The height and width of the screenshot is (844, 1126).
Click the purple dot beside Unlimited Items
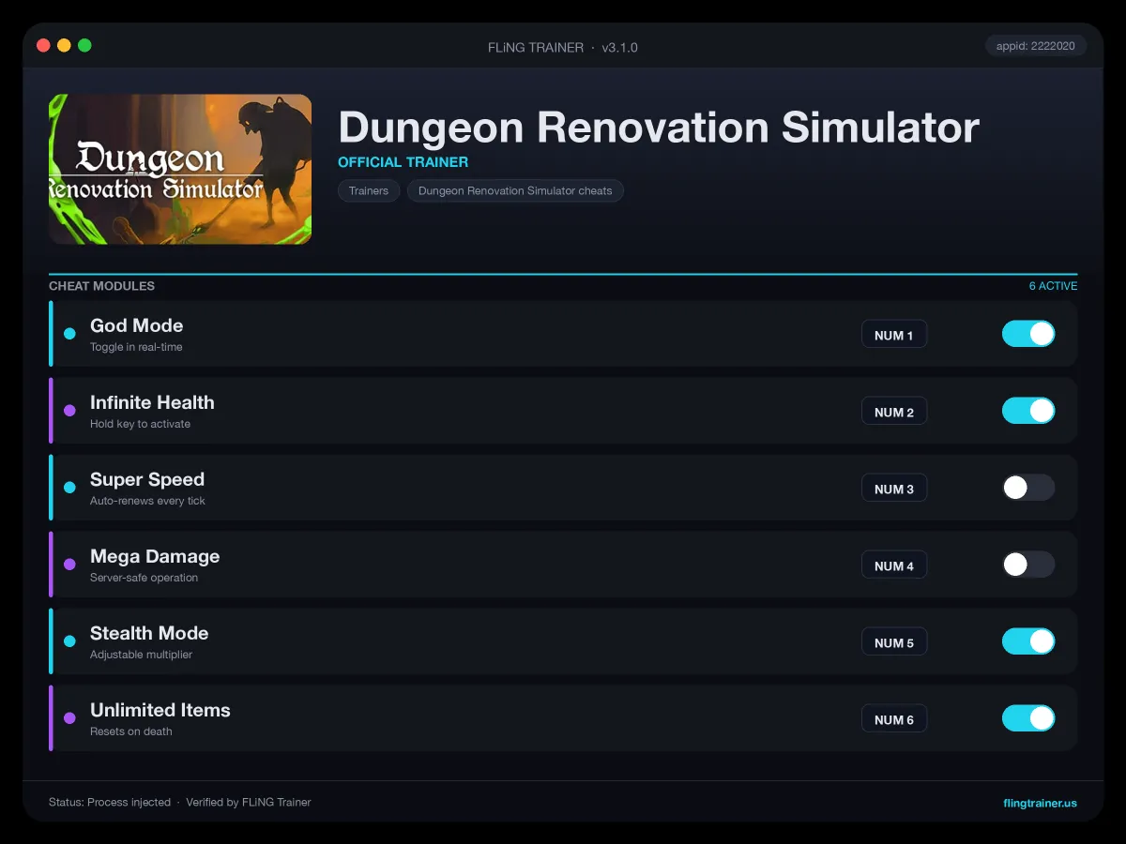pos(69,718)
